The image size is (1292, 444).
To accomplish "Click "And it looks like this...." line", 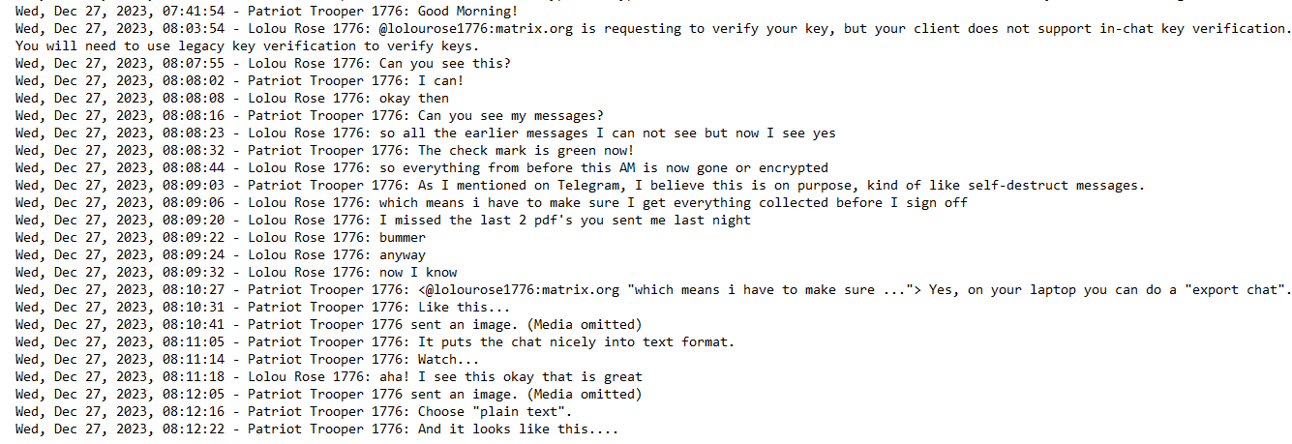I will 518,429.
